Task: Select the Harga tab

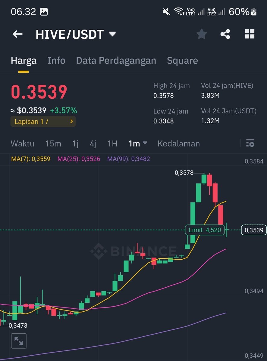Action: point(24,60)
